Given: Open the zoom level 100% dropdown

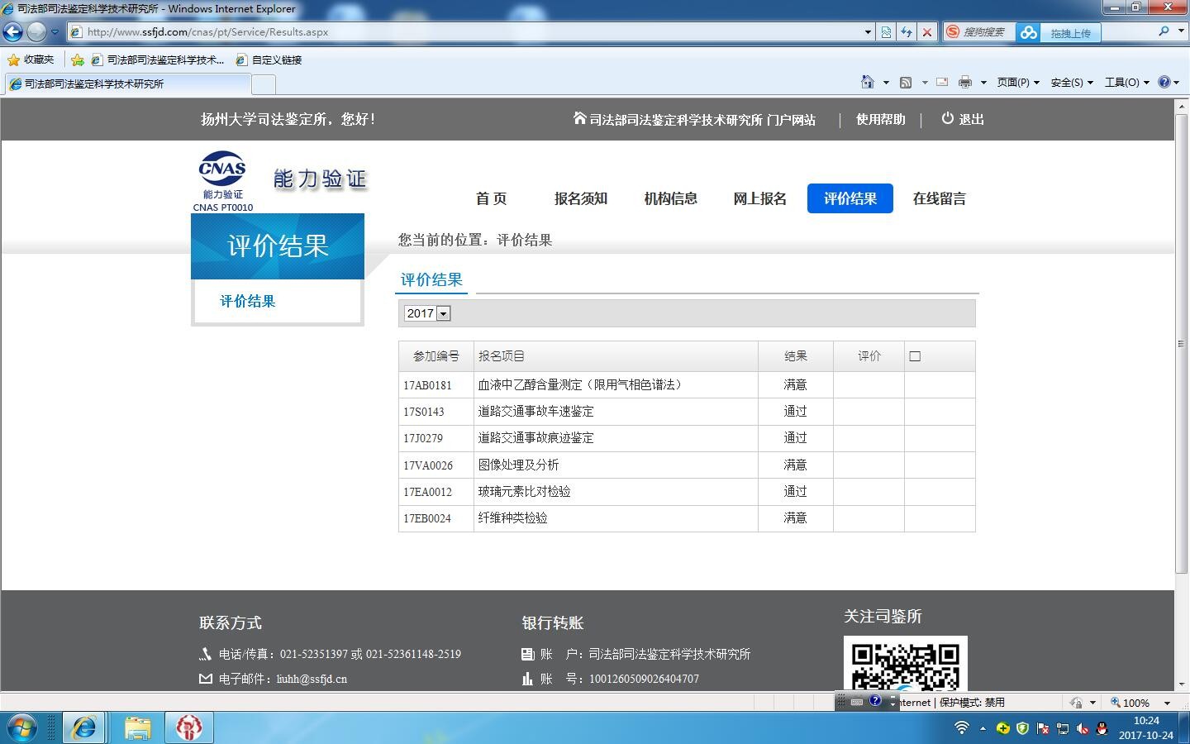Looking at the screenshot, I should (1167, 703).
